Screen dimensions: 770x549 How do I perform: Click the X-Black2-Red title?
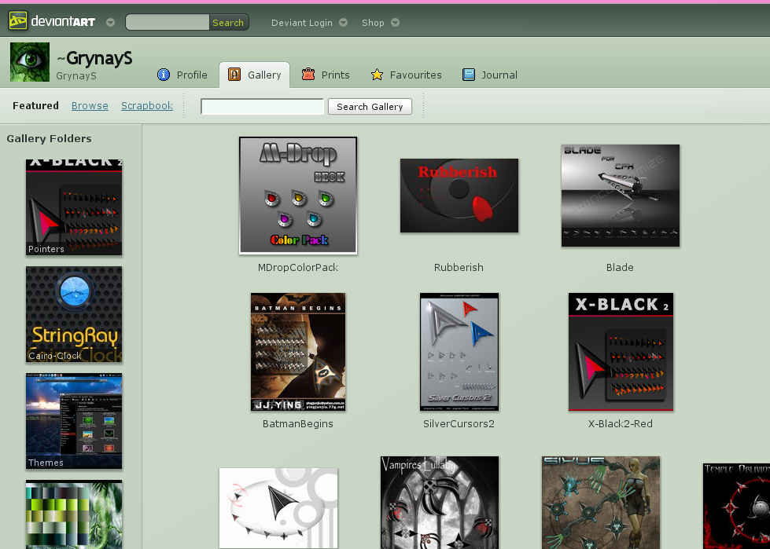[x=621, y=424]
